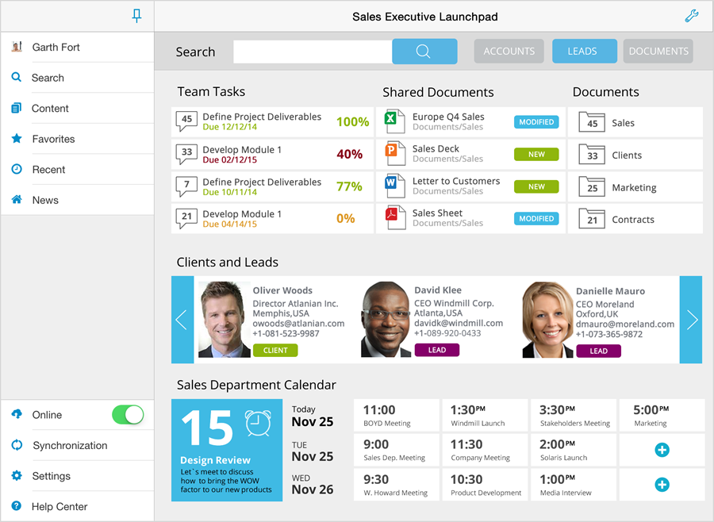This screenshot has height=522, width=714.
Task: Click the Client tag for Oliver Woods
Action: coord(275,350)
